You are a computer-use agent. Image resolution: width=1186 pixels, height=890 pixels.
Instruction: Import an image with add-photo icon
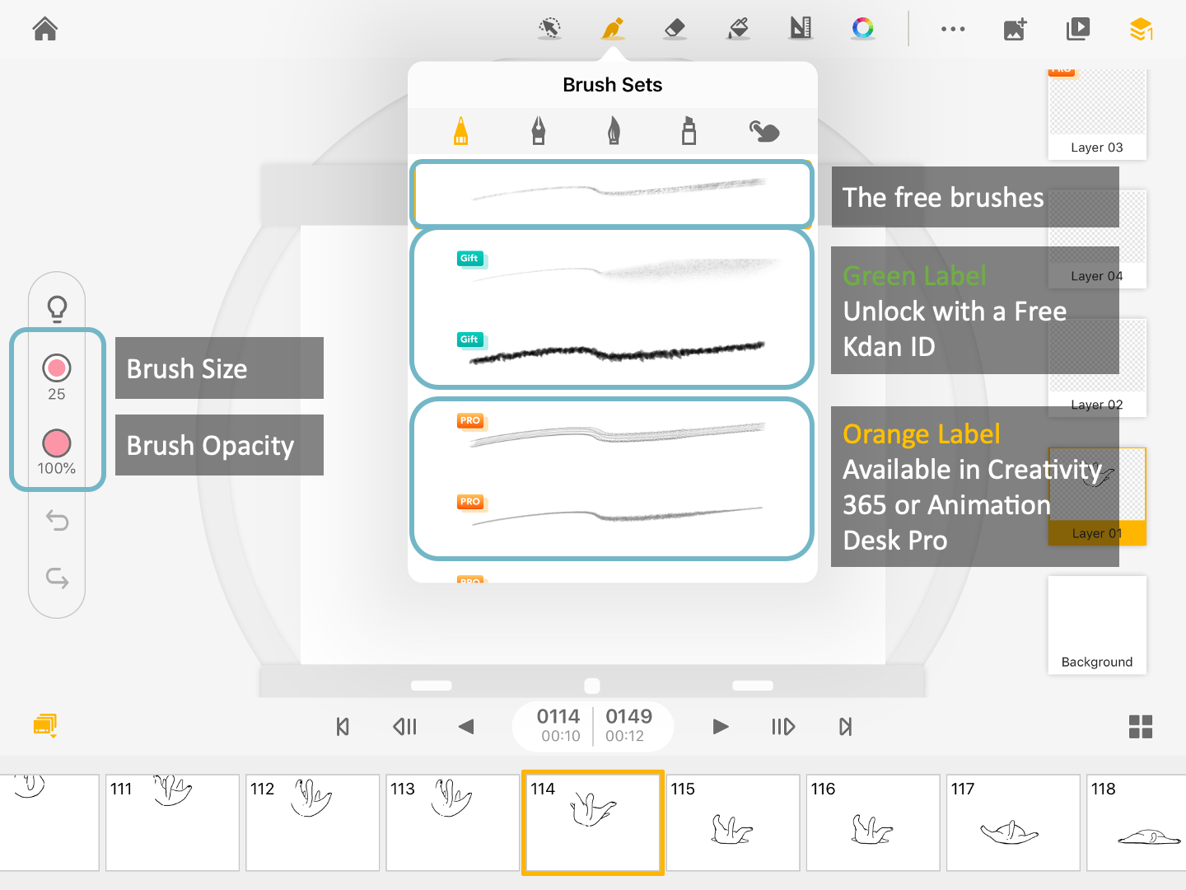tap(1016, 29)
